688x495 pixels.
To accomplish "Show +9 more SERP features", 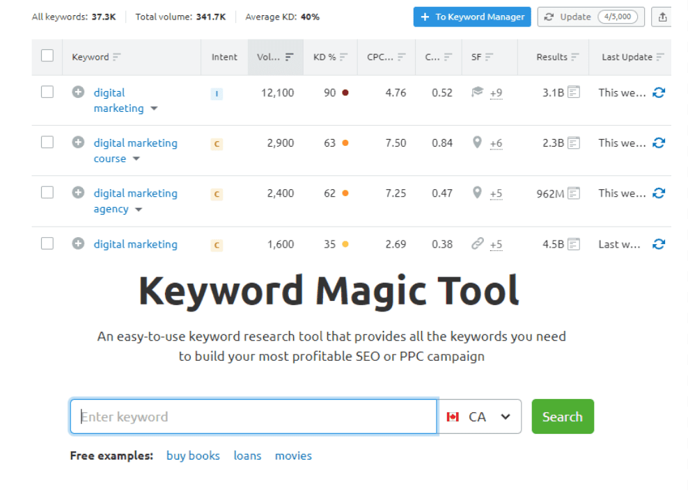I will [x=497, y=93].
